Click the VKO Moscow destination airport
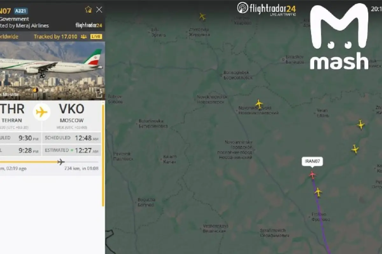382x254 pixels. tap(72, 113)
